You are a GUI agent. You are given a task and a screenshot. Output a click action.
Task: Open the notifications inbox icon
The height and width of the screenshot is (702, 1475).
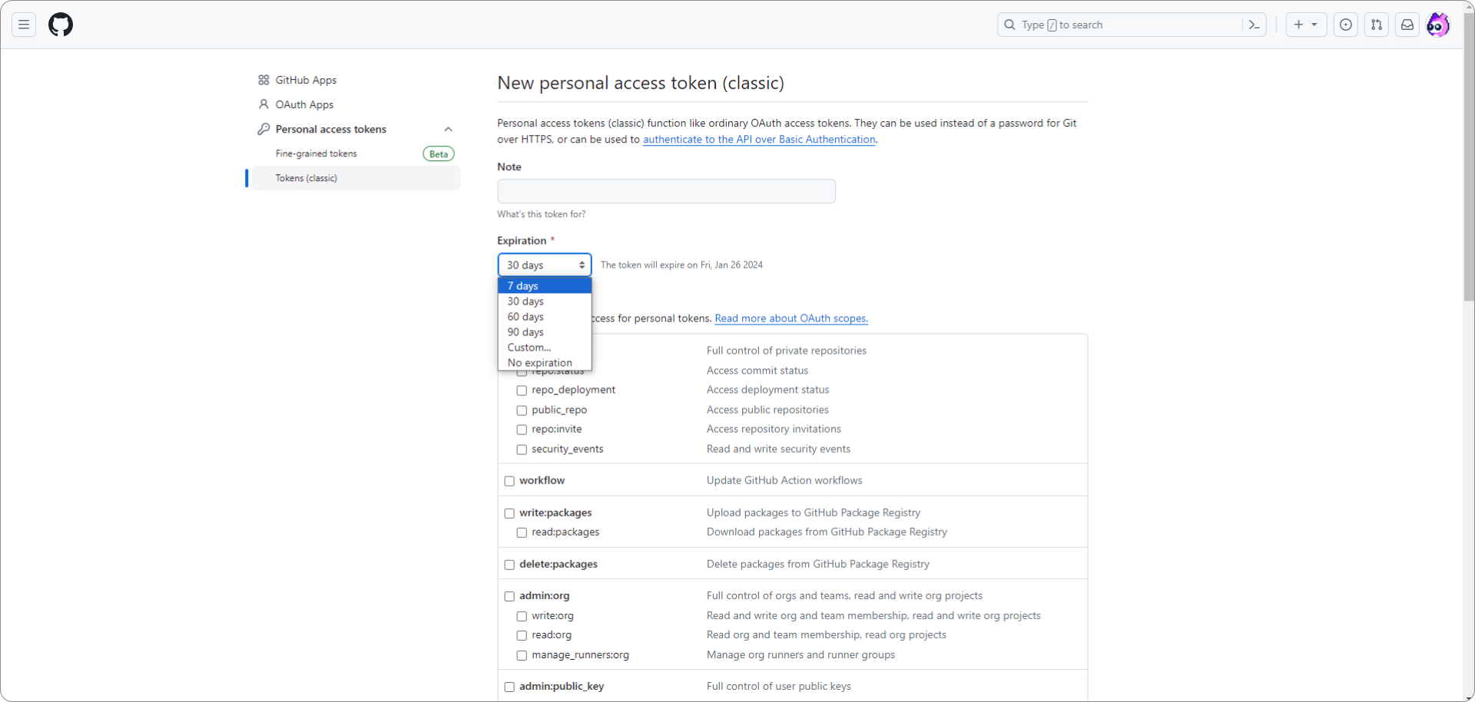(1407, 25)
